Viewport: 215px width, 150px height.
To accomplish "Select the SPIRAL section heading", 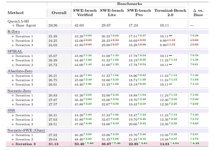I will pyautogui.click(x=15, y=52).
